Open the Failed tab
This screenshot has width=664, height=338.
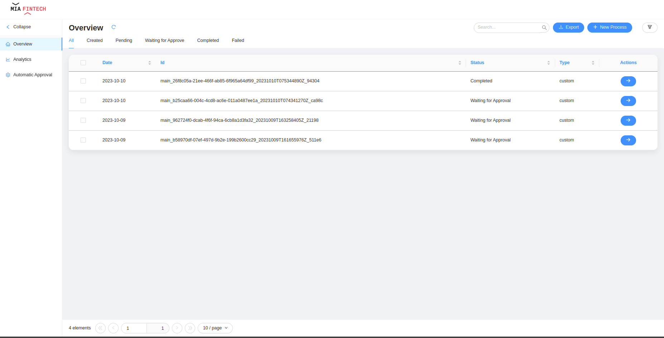(237, 40)
